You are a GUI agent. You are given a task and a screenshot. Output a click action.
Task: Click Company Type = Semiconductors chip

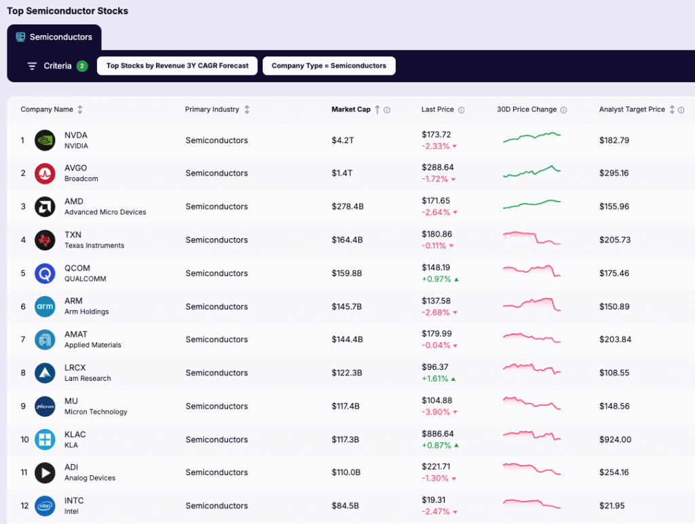pos(329,66)
